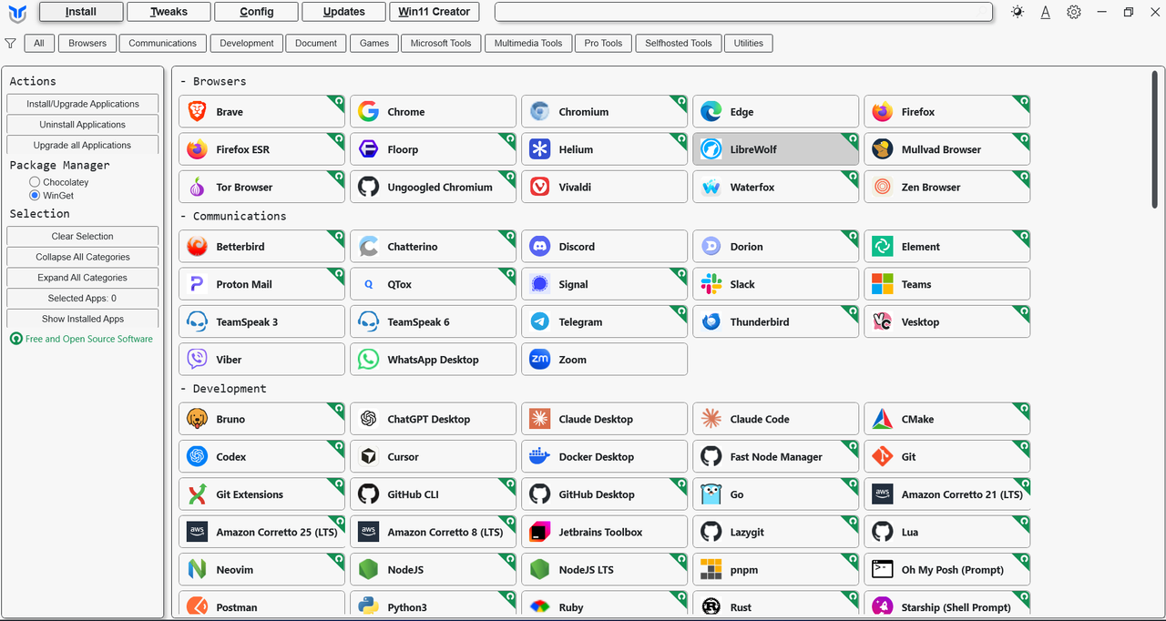Click Collapse All Categories
Image resolution: width=1166 pixels, height=621 pixels.
click(83, 257)
